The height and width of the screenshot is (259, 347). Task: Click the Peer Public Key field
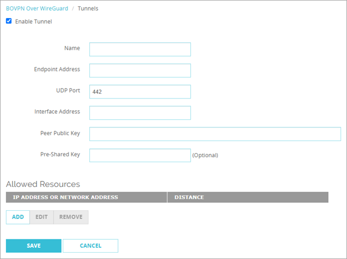coord(215,134)
